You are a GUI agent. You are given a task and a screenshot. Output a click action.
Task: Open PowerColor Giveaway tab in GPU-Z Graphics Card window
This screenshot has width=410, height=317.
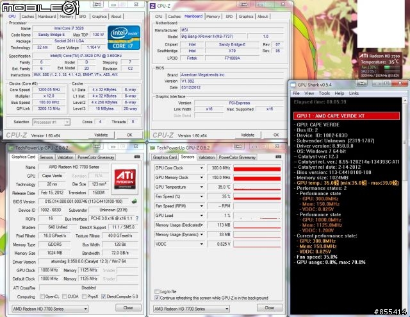95,157
